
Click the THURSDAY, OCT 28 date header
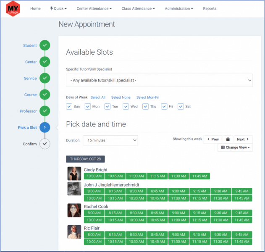tap(85, 159)
